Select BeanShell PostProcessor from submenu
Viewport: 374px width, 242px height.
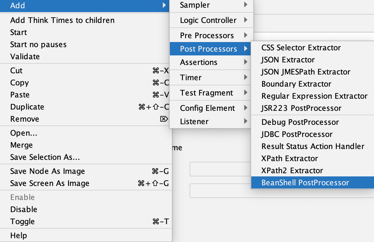click(305, 183)
